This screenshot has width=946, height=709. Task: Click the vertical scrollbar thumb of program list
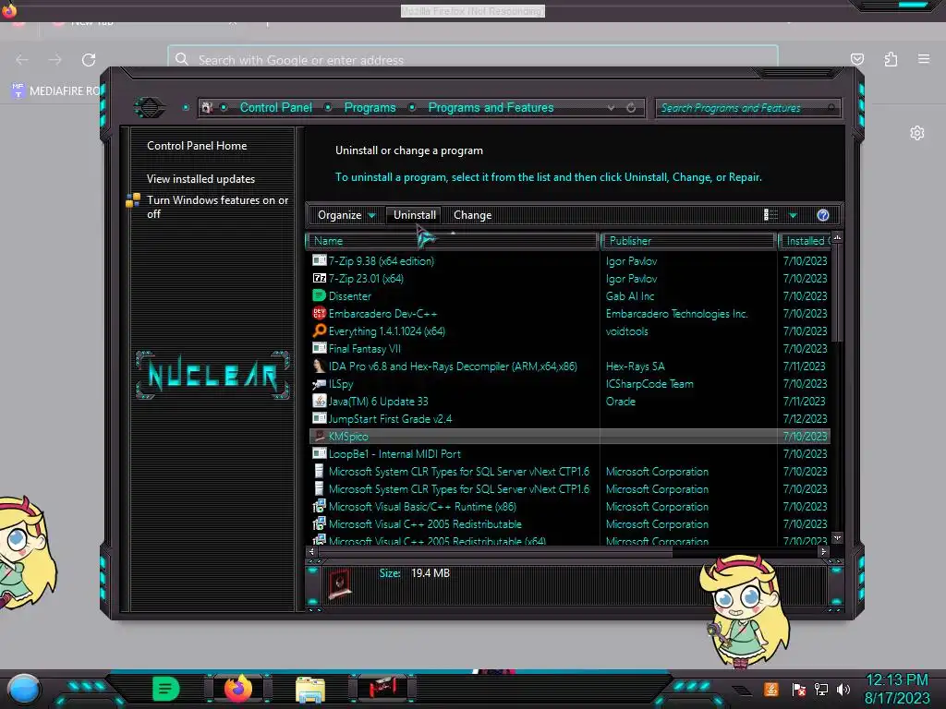pyautogui.click(x=837, y=293)
